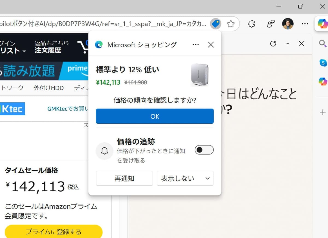Click the Edge logo in shopping popup

pos(99,45)
